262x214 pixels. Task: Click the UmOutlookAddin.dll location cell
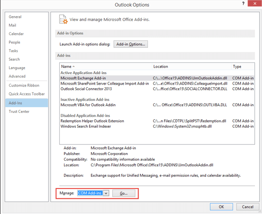[190, 78]
